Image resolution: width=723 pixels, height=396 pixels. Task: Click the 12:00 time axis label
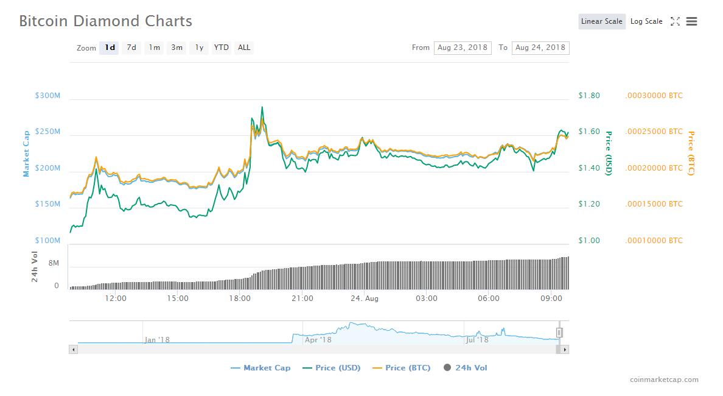pos(115,299)
